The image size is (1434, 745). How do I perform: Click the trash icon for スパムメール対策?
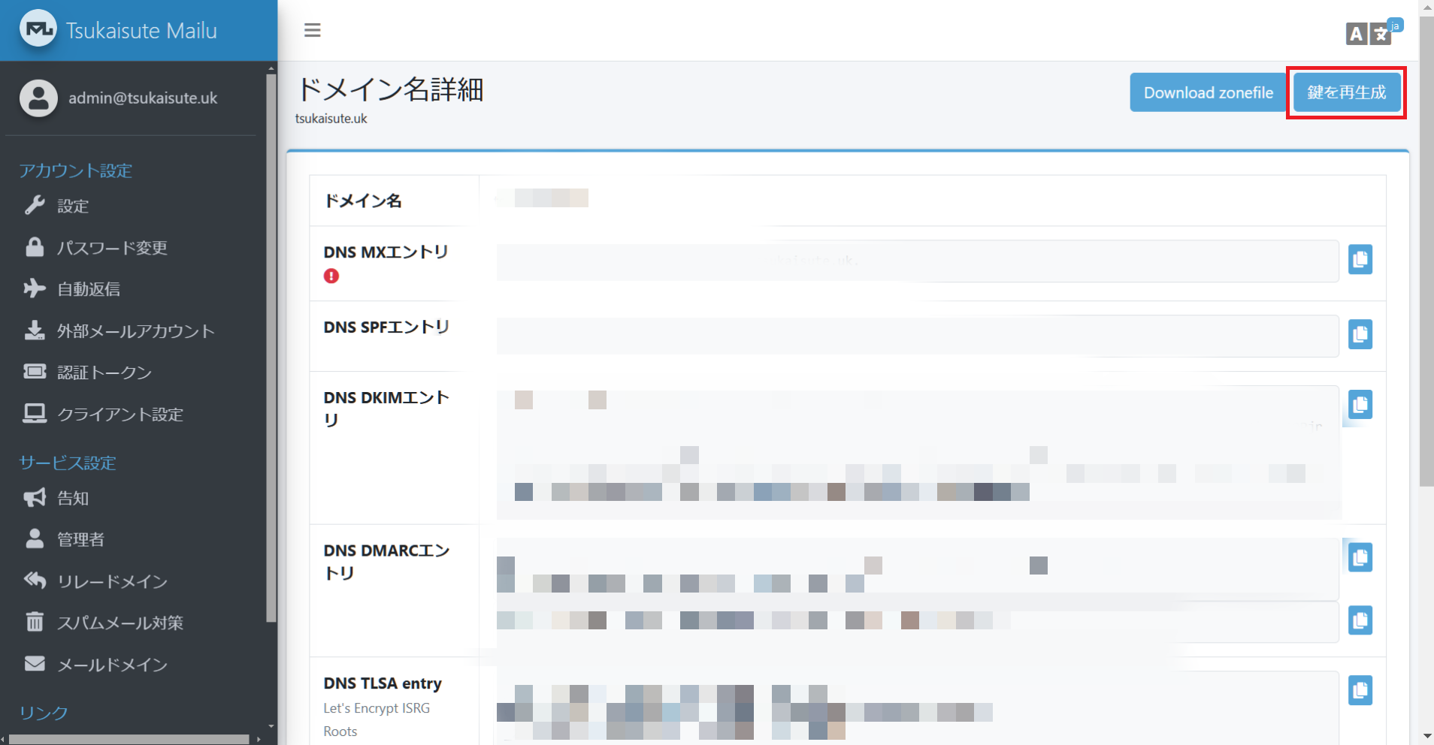35,622
